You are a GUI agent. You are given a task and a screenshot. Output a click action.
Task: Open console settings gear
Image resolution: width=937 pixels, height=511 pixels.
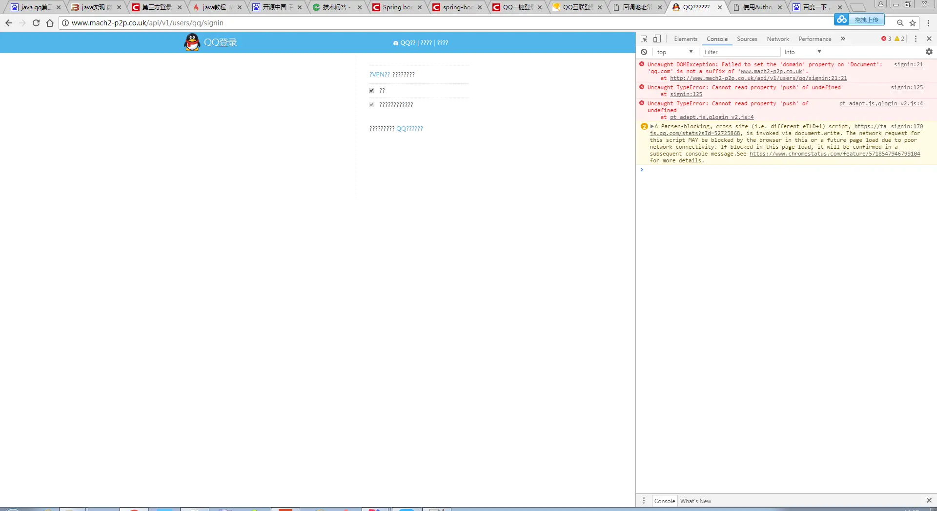coord(929,52)
